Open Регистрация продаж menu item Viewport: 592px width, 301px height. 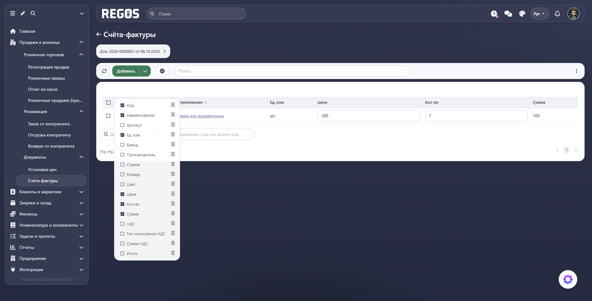coord(49,67)
